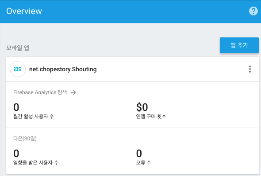Open the 다운(30일) crash section heading
261x176 pixels.
coord(25,139)
